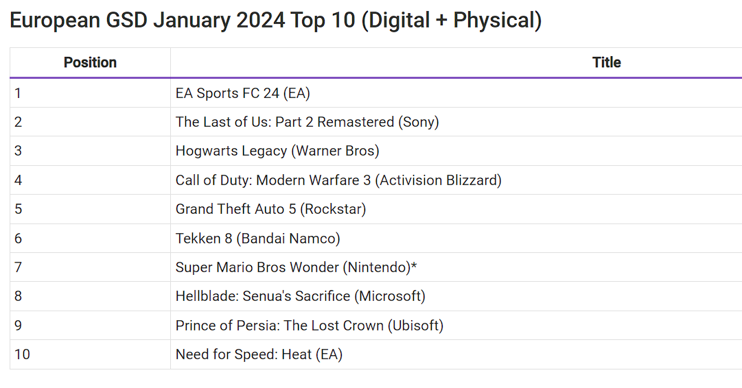Select position number 10 cell

90,354
